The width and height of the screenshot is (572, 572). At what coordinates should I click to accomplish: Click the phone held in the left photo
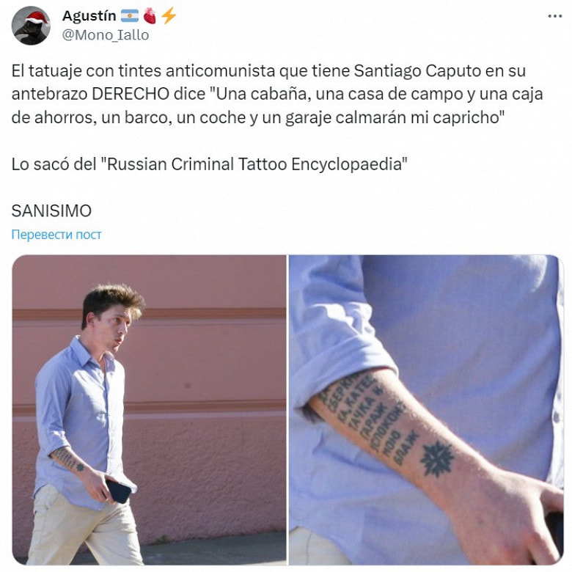tap(118, 491)
